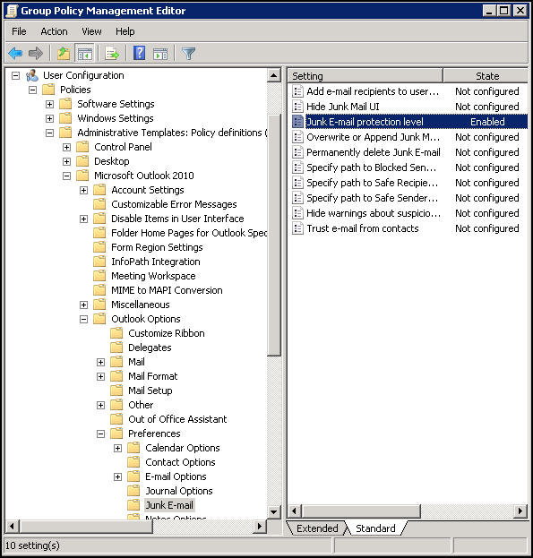Collapse the Administrative Templates node
Image resolution: width=533 pixels, height=558 pixels.
pos(50,133)
